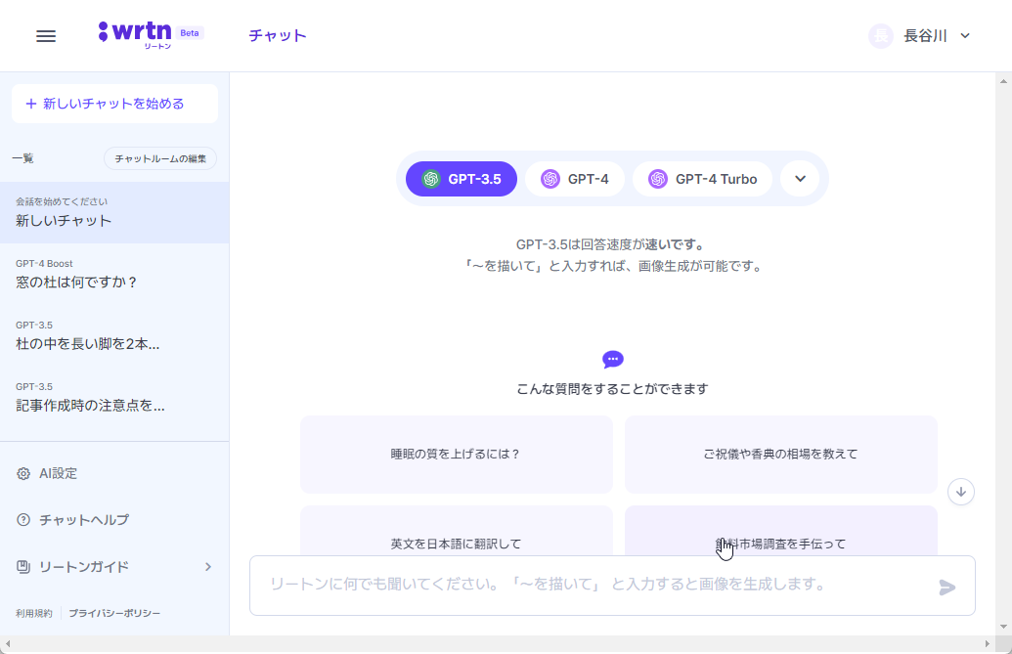
Task: Click the send message arrow icon
Action: 946,588
